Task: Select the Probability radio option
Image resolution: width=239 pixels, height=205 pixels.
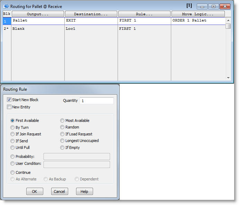Action: coord(12,157)
